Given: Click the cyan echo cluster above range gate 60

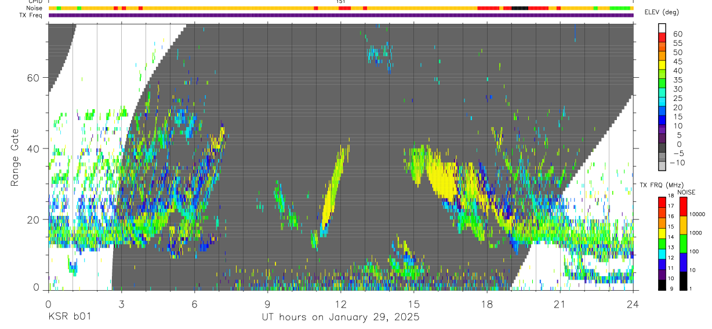Looking at the screenshot, I should click(x=379, y=55).
